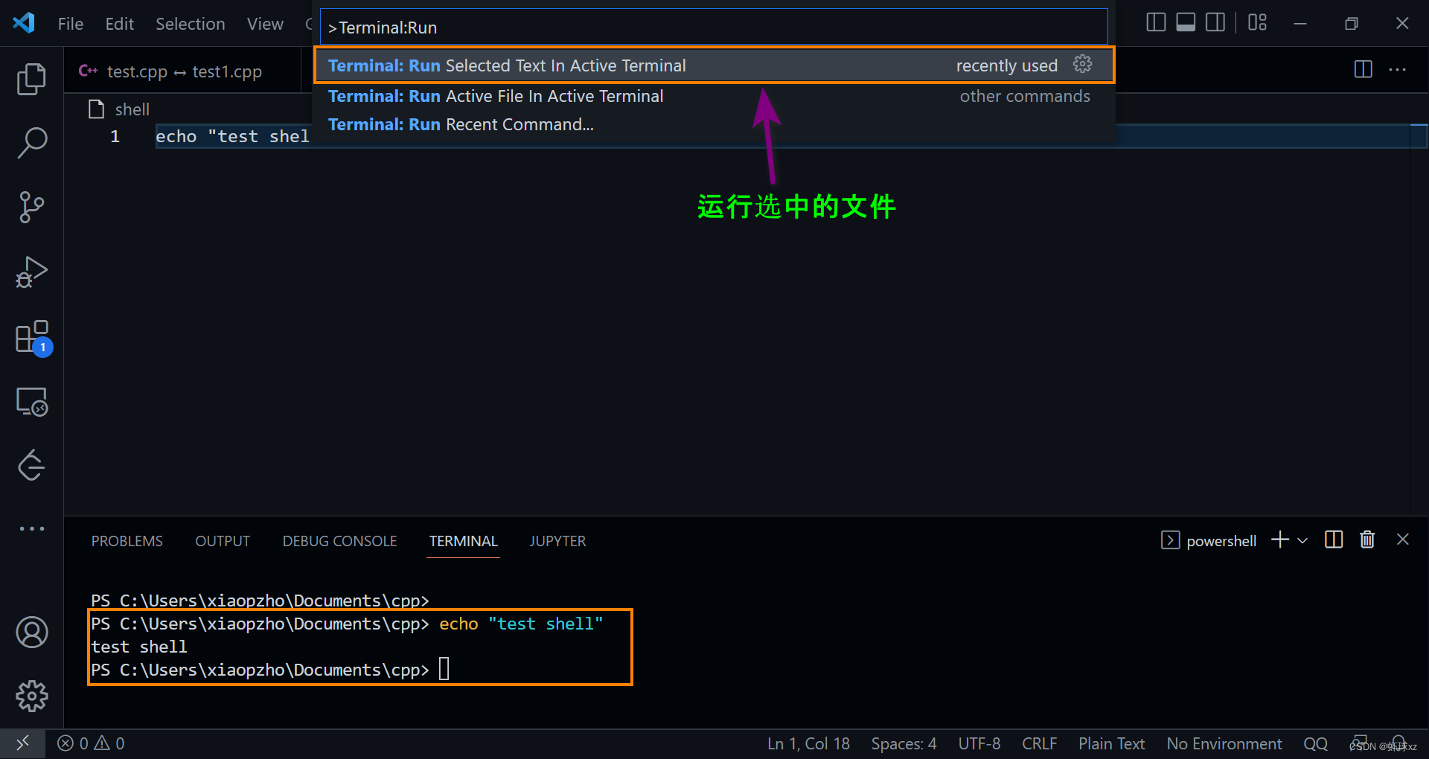This screenshot has width=1429, height=759.
Task: Open the Manage gear in activity bar
Action: pyautogui.click(x=32, y=696)
